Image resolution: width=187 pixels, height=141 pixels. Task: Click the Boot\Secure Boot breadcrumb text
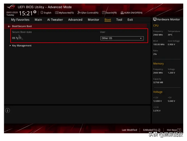click(22, 26)
